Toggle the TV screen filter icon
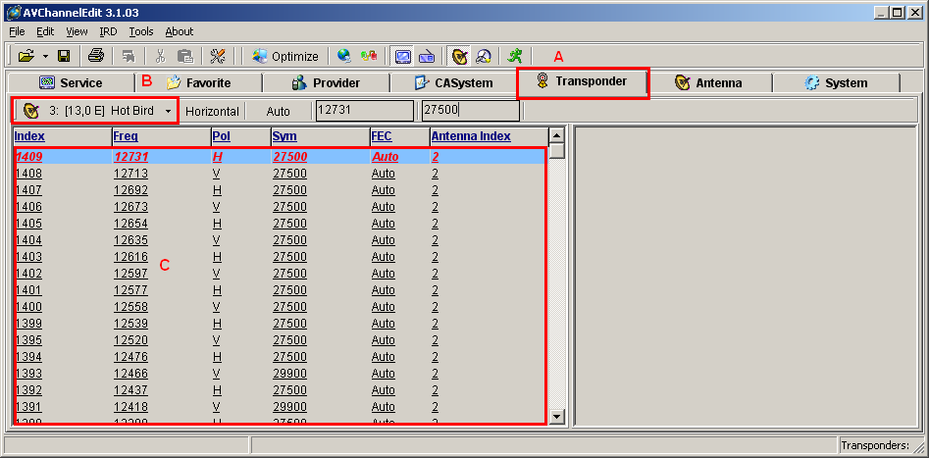Image resolution: width=929 pixels, height=458 pixels. (403, 56)
